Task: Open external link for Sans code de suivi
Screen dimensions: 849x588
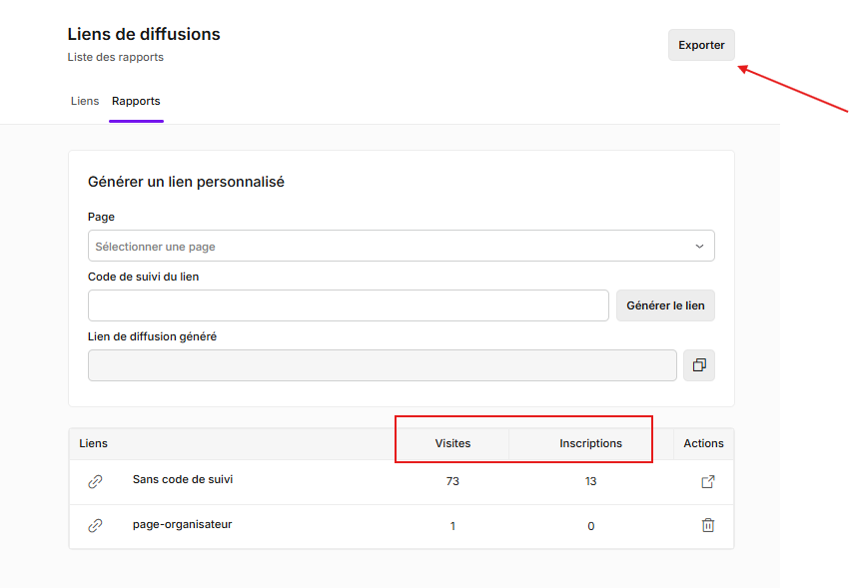Action: tap(708, 482)
